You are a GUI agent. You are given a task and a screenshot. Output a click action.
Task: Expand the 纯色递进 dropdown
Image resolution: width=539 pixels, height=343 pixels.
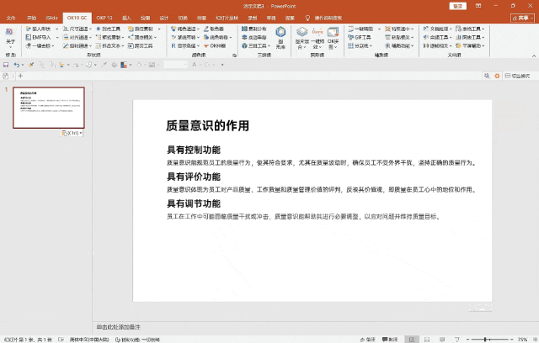[198, 29]
